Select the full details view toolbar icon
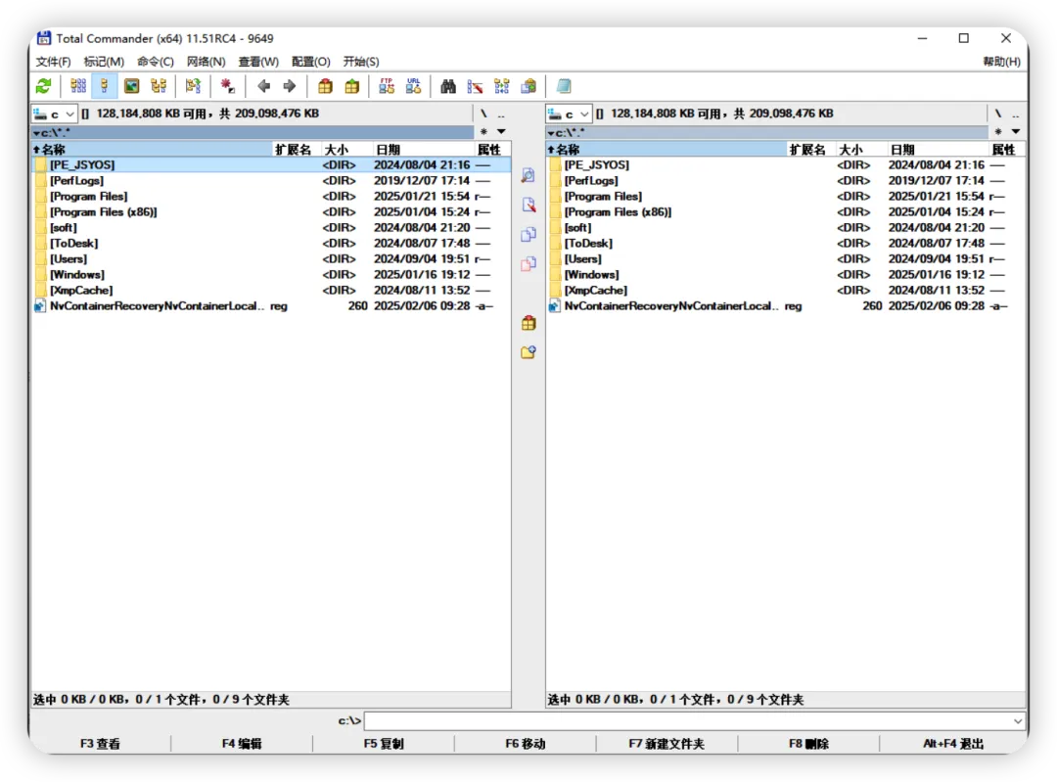 pyautogui.click(x=105, y=86)
